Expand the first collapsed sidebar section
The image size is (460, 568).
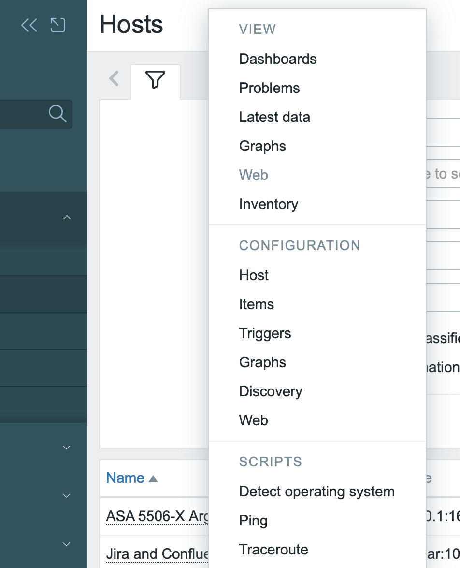(x=67, y=448)
